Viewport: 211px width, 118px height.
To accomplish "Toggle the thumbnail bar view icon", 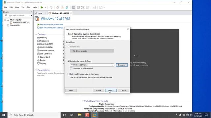I will click(x=78, y=7).
